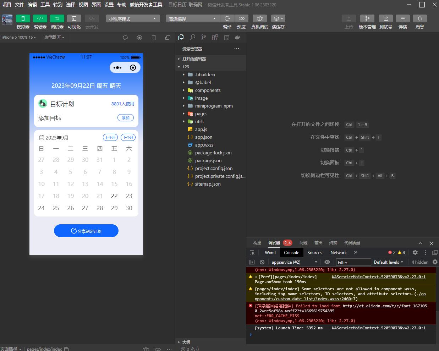The height and width of the screenshot is (351, 439).
Task: Toggle the simulator panel button
Action: [x=23, y=18]
